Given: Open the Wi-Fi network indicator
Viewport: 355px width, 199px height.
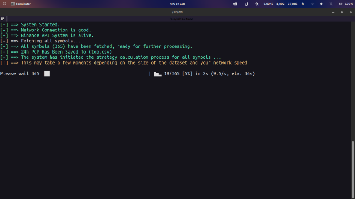Looking at the screenshot, I should [x=312, y=4].
